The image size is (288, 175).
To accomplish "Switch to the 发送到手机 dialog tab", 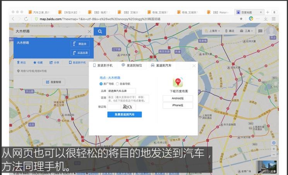I will coord(103,65).
